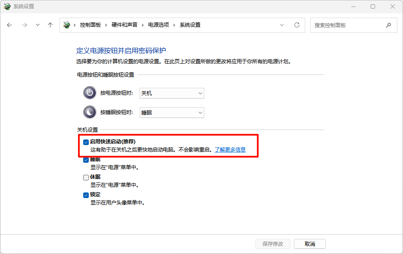Expand the address bar history dropdown
403x254 pixels.
tap(282, 25)
